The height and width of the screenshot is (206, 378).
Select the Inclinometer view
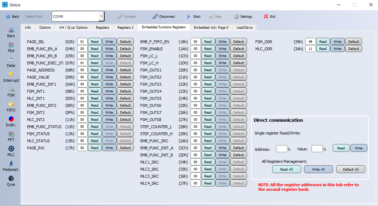point(11,121)
